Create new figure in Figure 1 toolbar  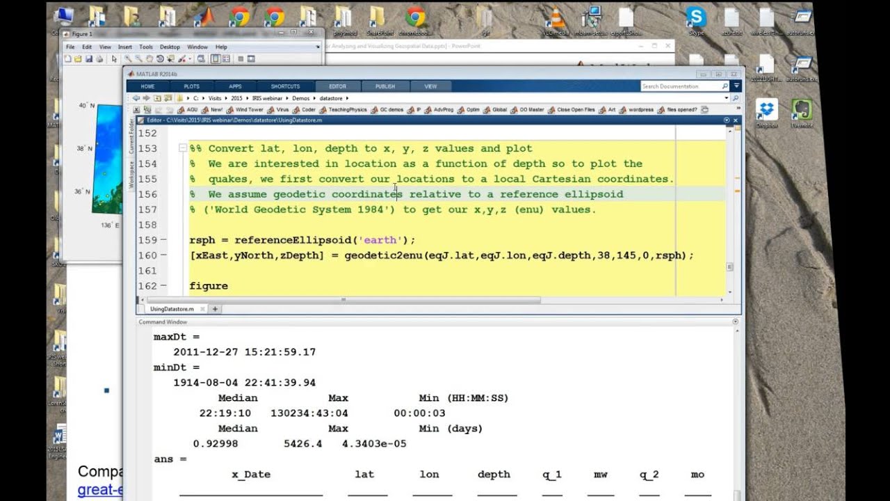[x=67, y=59]
